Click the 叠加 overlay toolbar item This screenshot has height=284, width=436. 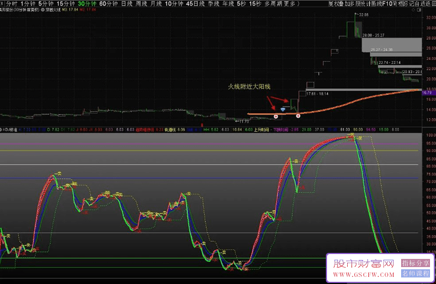pos(344,4)
